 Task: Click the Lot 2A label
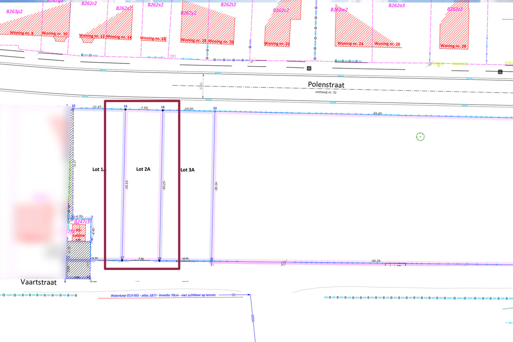[x=143, y=169]
